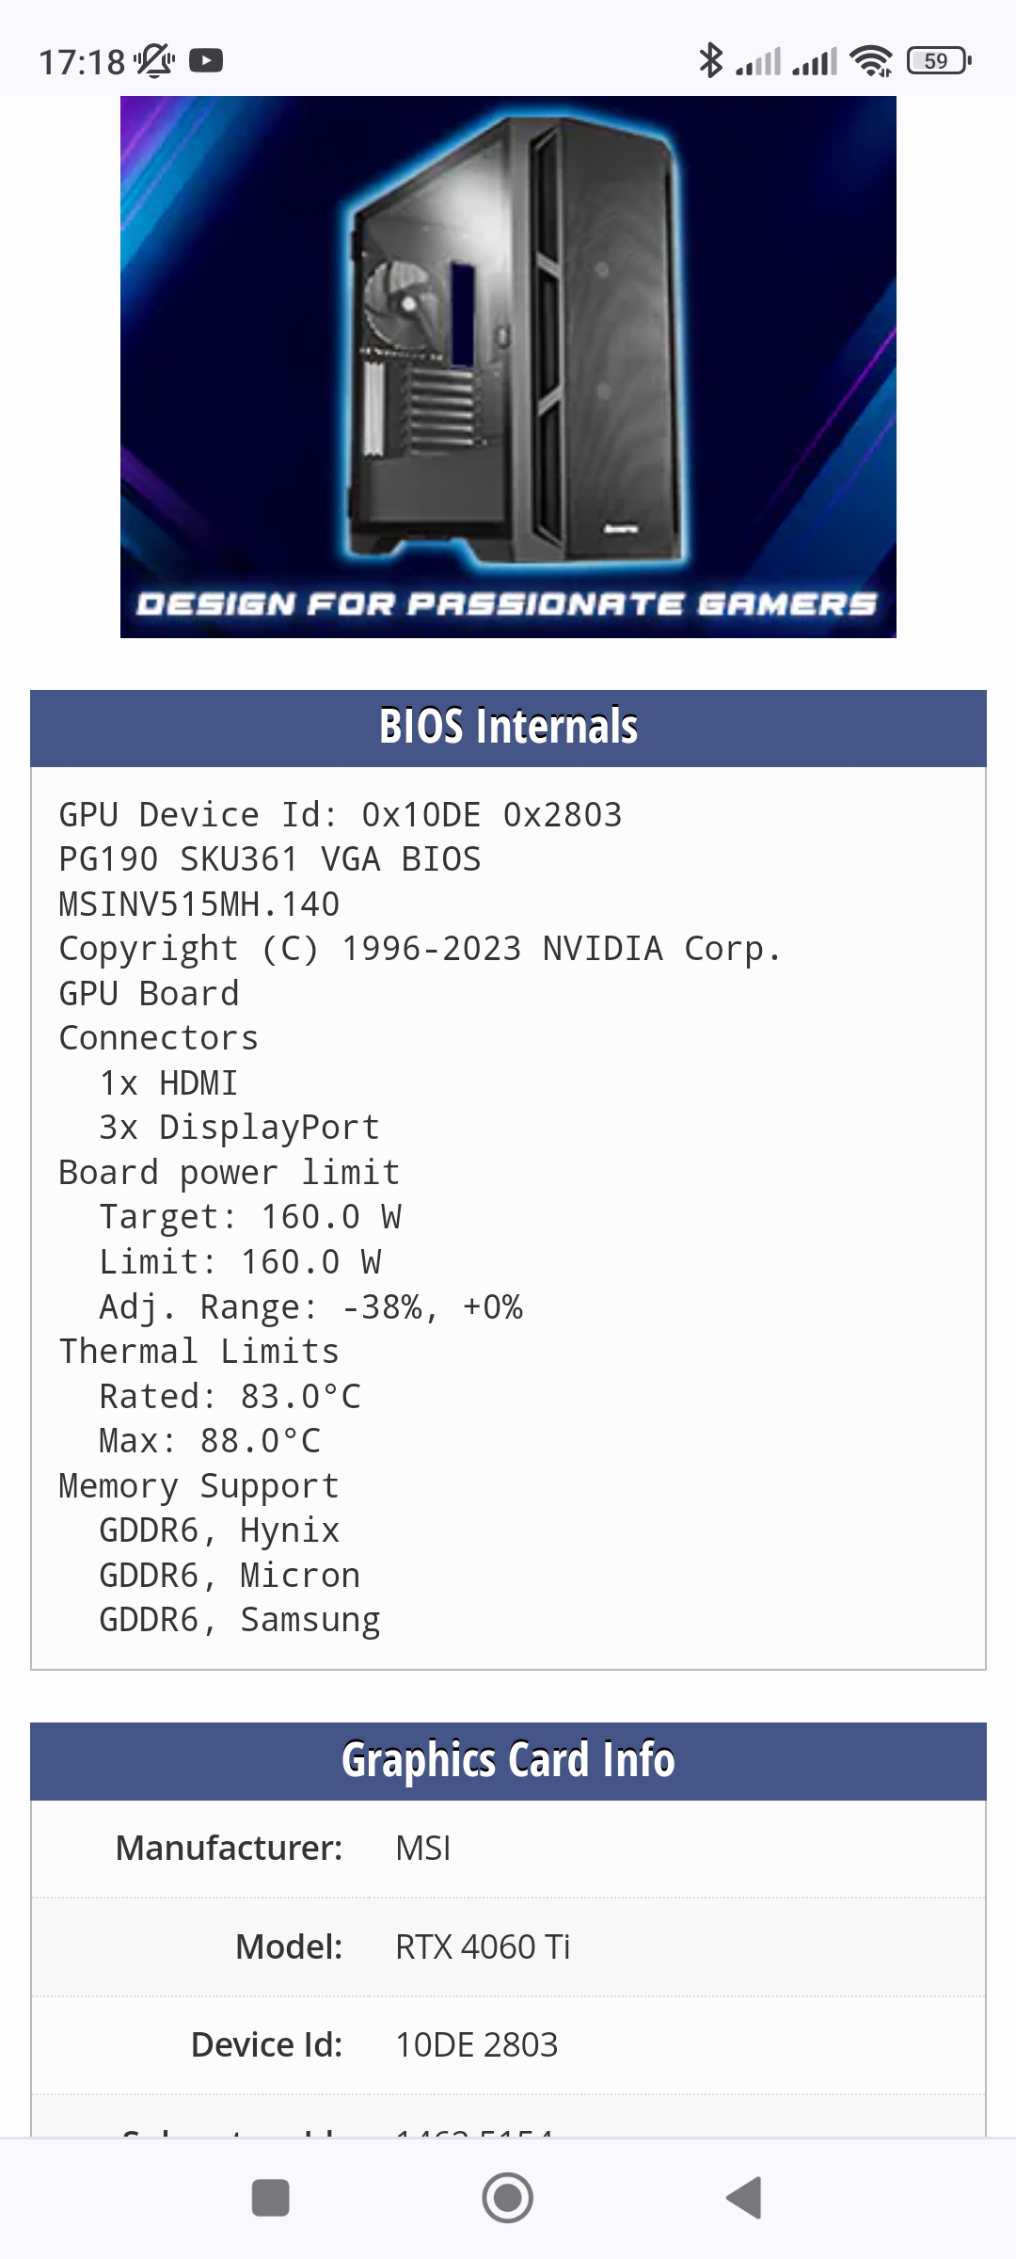
Task: Open recent apps with the square button
Action: point(271,2198)
